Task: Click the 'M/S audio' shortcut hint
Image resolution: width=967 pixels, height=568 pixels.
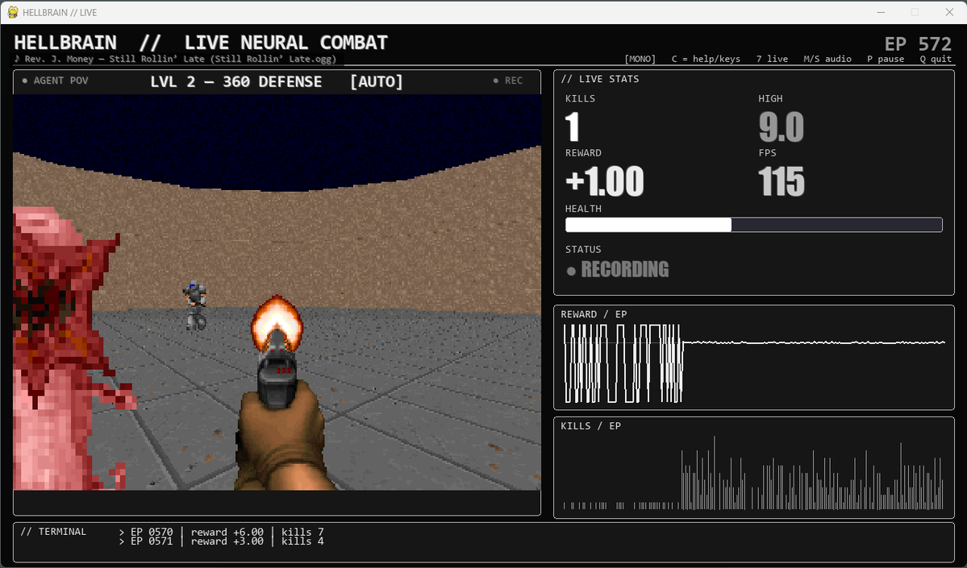Action: pyautogui.click(x=827, y=59)
